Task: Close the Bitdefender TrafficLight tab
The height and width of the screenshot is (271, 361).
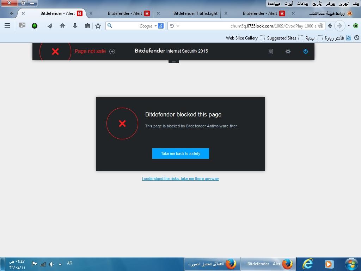Action: (158, 13)
